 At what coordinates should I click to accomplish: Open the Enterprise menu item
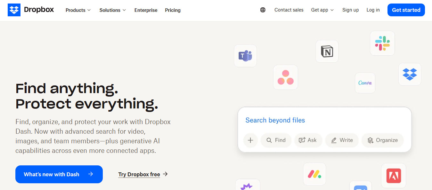pos(146,10)
